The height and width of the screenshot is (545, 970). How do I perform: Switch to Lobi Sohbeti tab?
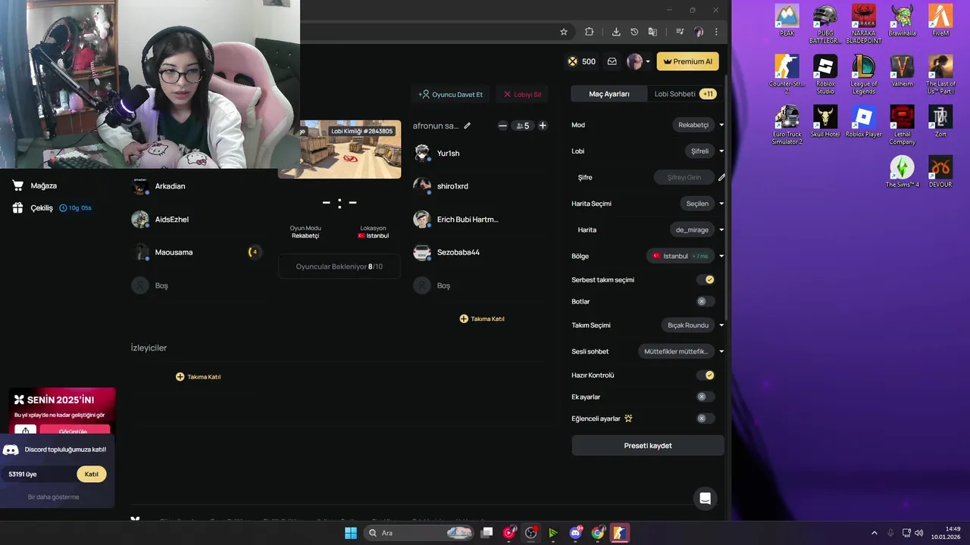point(684,94)
